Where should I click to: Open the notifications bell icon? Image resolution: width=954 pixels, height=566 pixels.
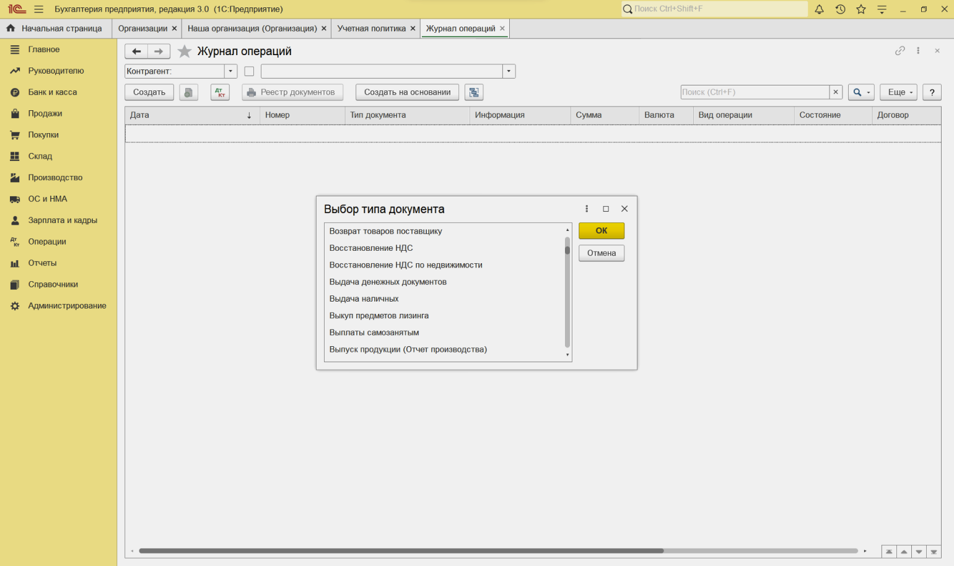(819, 9)
